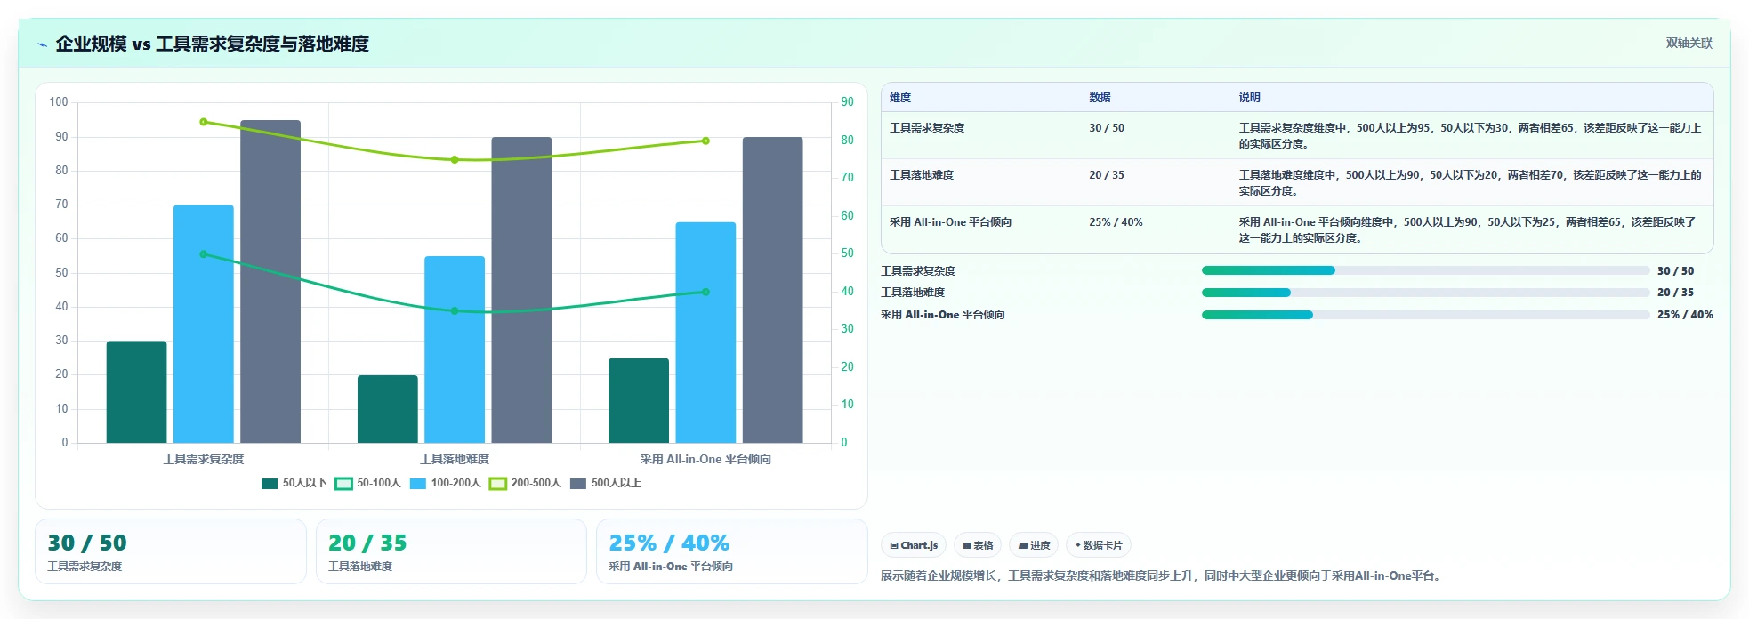The height and width of the screenshot is (619, 1749).
Task: Click the 500人以上 bar in 工具需求复杂度 group
Action: pyautogui.click(x=270, y=281)
